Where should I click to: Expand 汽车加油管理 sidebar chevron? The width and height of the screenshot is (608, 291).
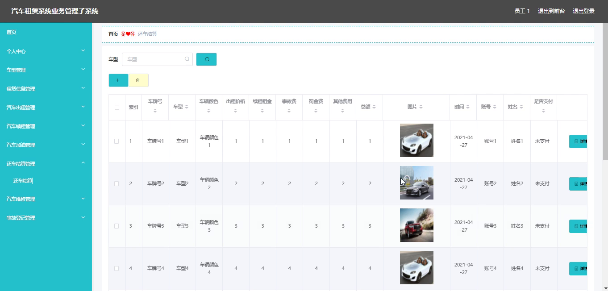(x=83, y=145)
